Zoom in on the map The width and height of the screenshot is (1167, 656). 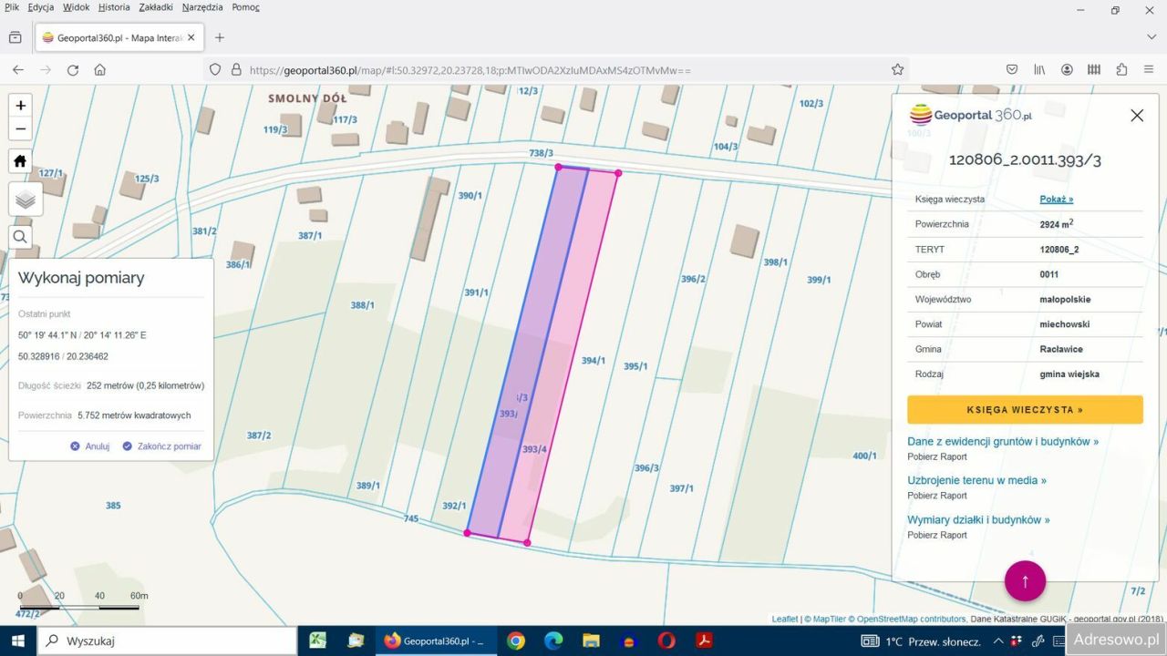[x=21, y=106]
